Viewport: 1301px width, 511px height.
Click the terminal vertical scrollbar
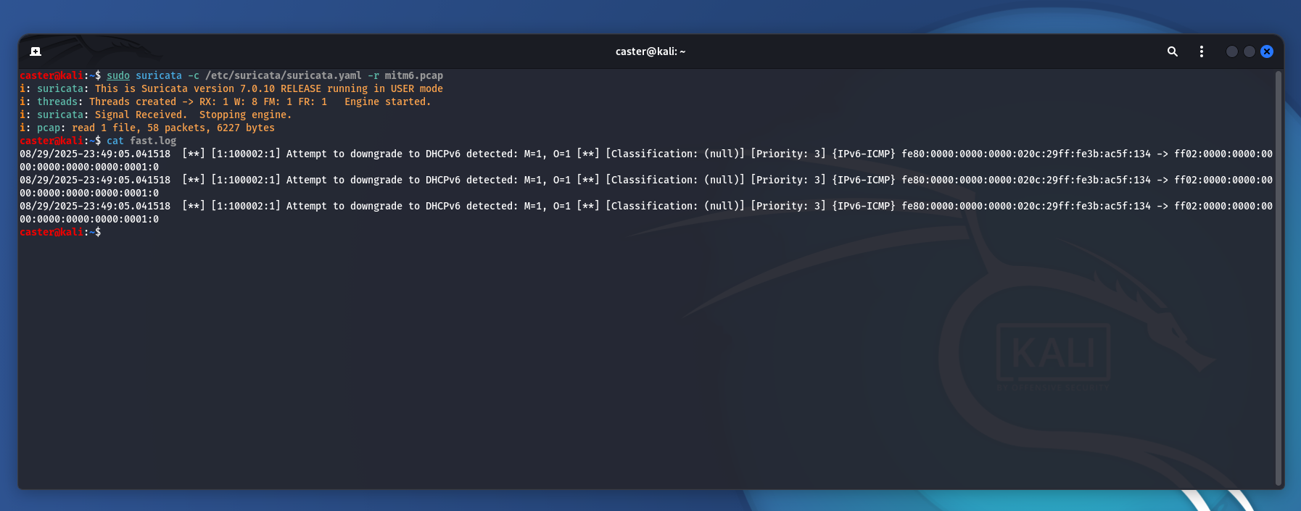click(x=1279, y=278)
